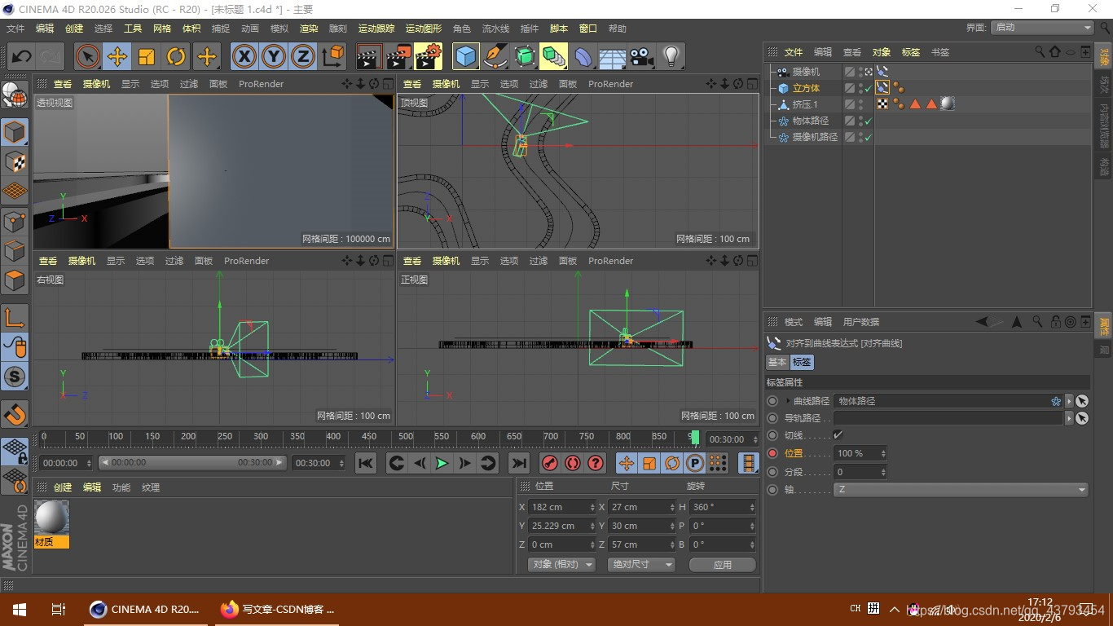Click the Record Active Objects key icon
Image resolution: width=1113 pixels, height=626 pixels.
(x=550, y=463)
